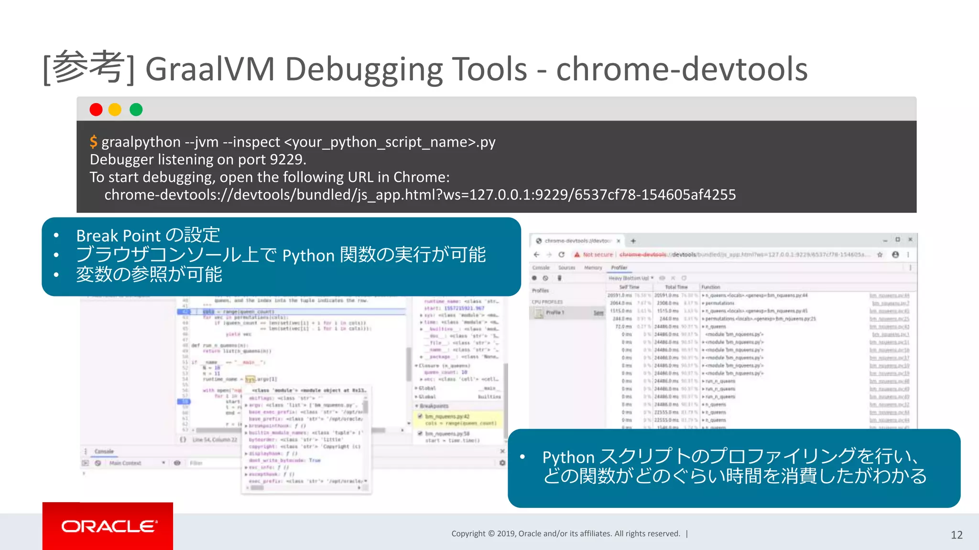Collapse the Closure (n_queens) scope
979x550 pixels.
416,366
